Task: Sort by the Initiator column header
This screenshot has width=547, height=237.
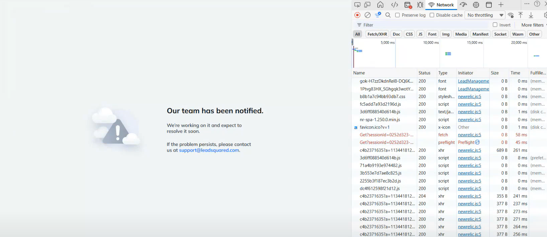Action: point(473,73)
